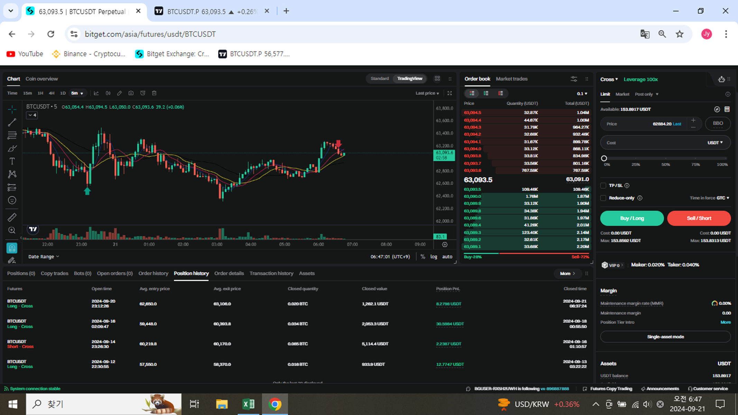
Task: Enable the TP/SL checkbox
Action: coord(603,185)
